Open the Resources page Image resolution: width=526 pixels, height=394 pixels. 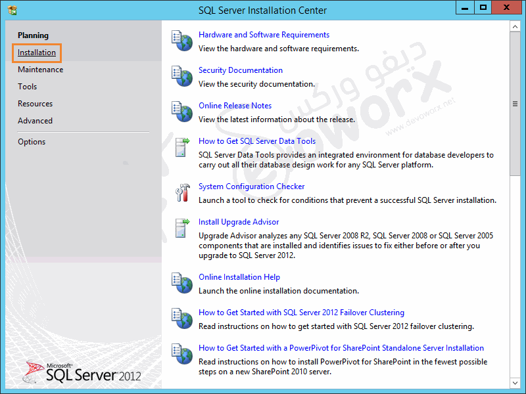35,104
